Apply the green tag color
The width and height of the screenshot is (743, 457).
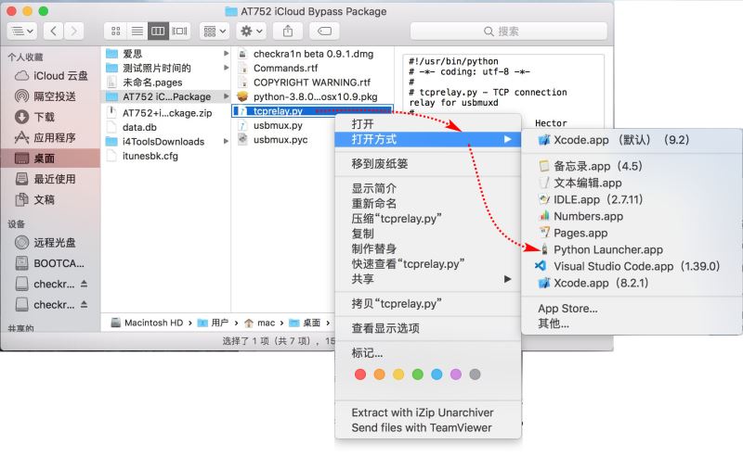417,374
